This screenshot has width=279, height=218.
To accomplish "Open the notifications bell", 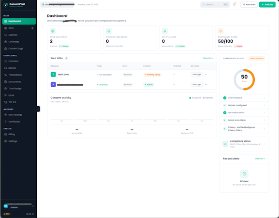I will (234, 4).
